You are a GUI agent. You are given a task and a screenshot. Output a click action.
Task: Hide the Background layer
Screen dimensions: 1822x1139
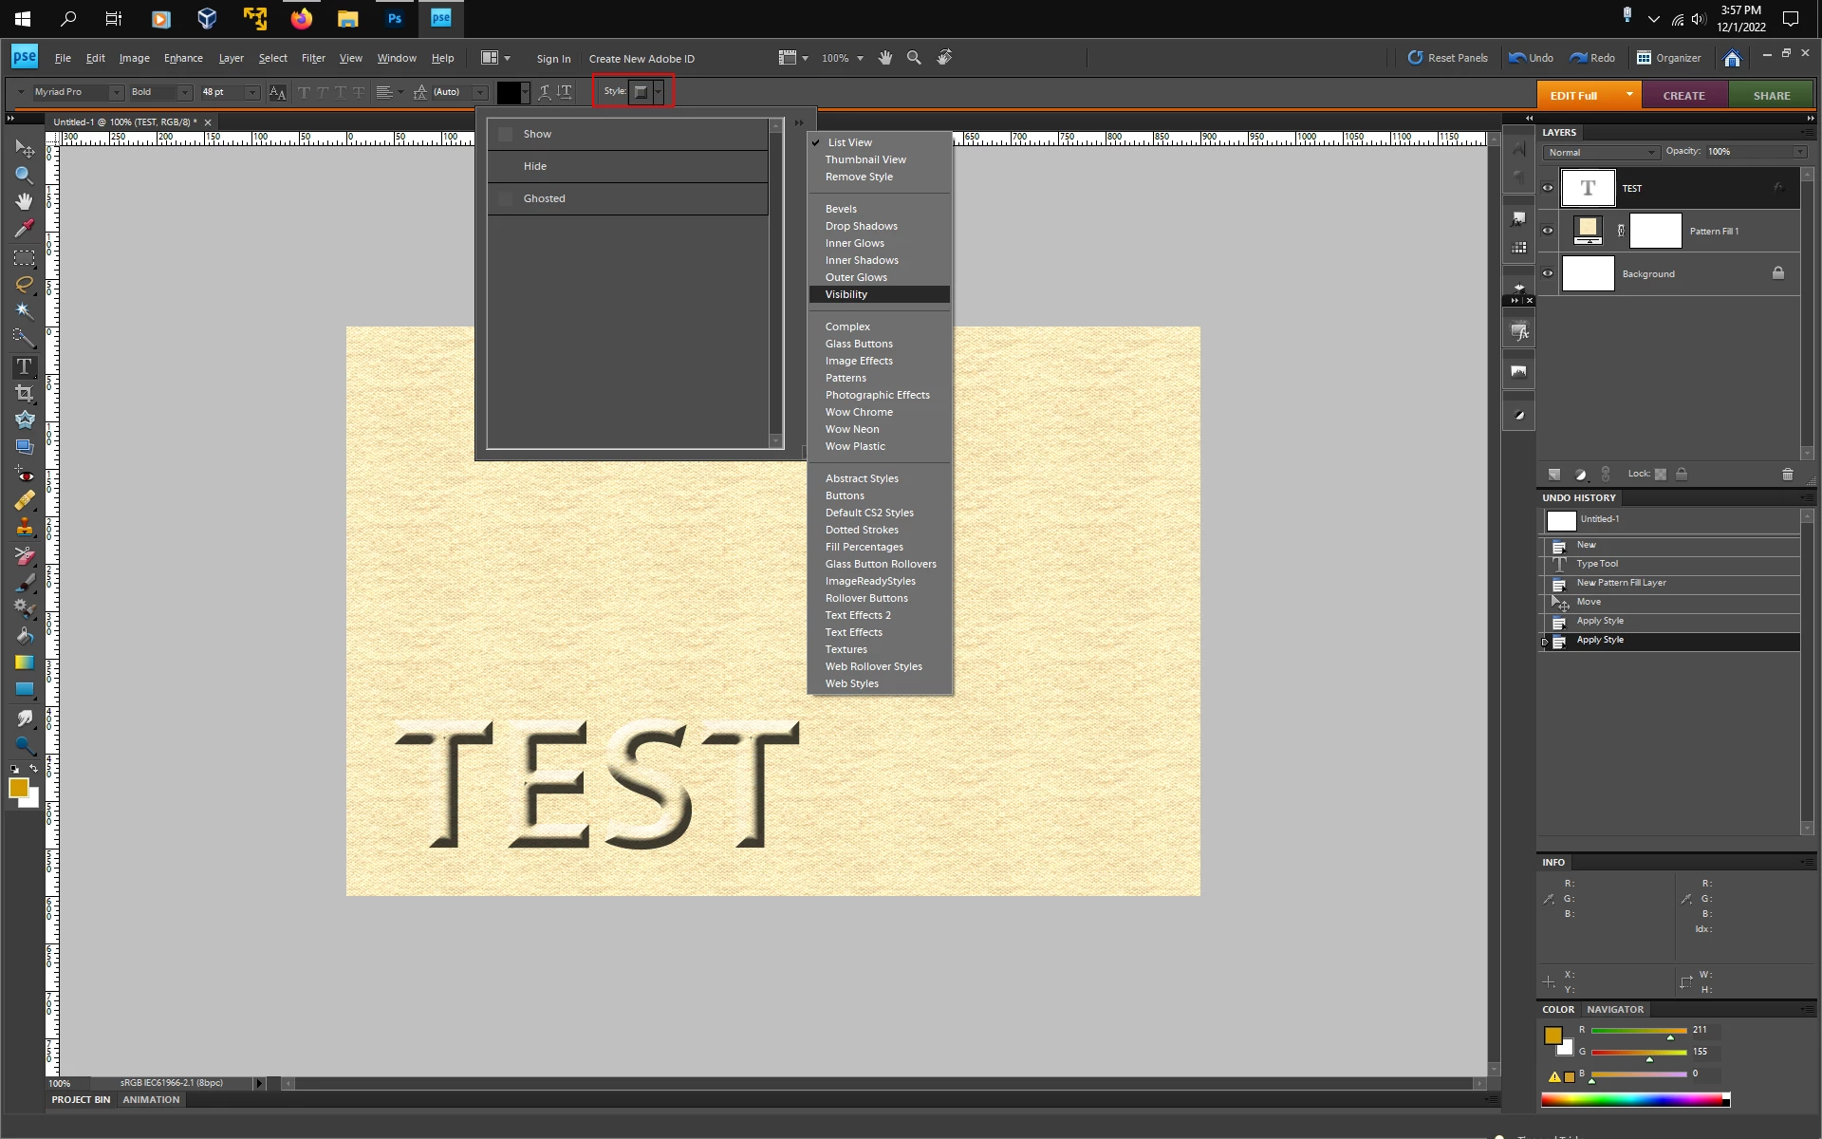pos(1548,273)
